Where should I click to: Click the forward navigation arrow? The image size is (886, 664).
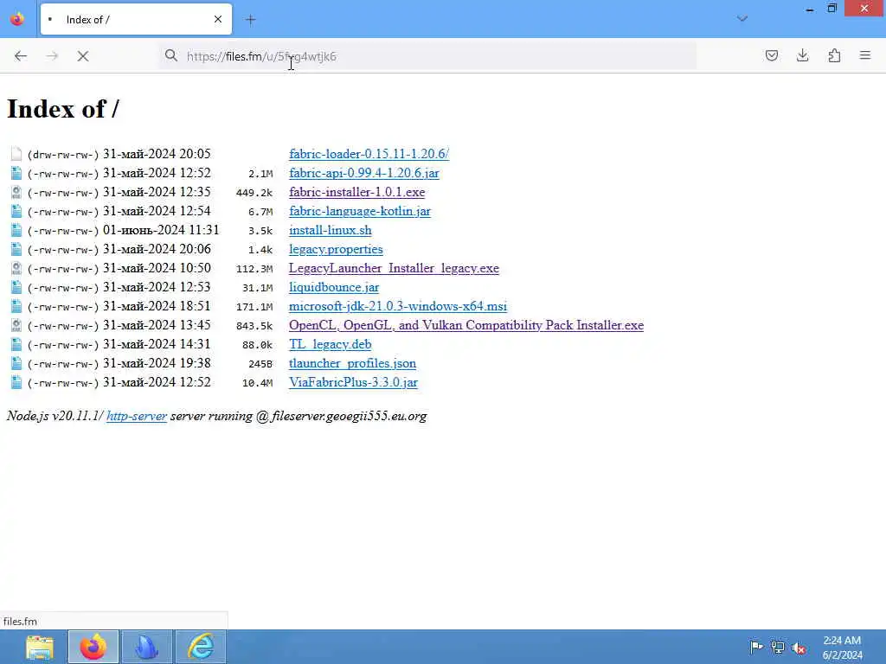(x=52, y=56)
